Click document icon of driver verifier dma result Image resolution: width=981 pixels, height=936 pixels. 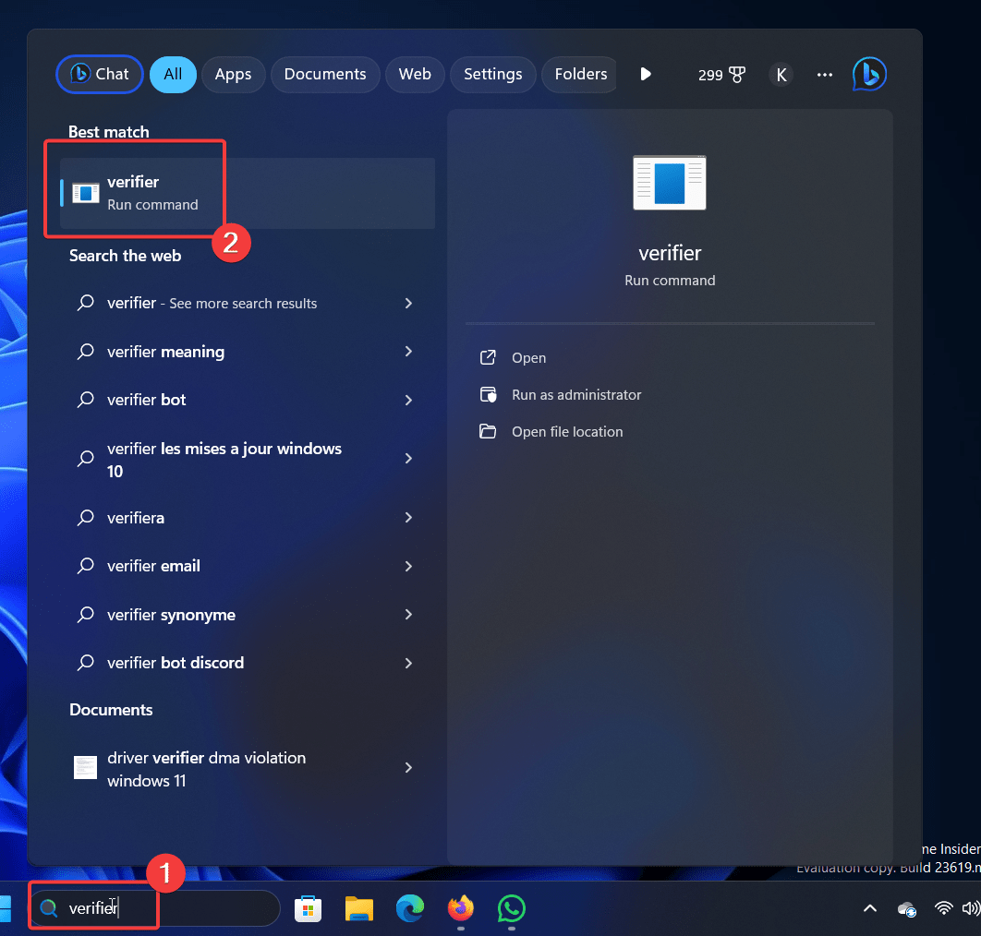pyautogui.click(x=85, y=768)
